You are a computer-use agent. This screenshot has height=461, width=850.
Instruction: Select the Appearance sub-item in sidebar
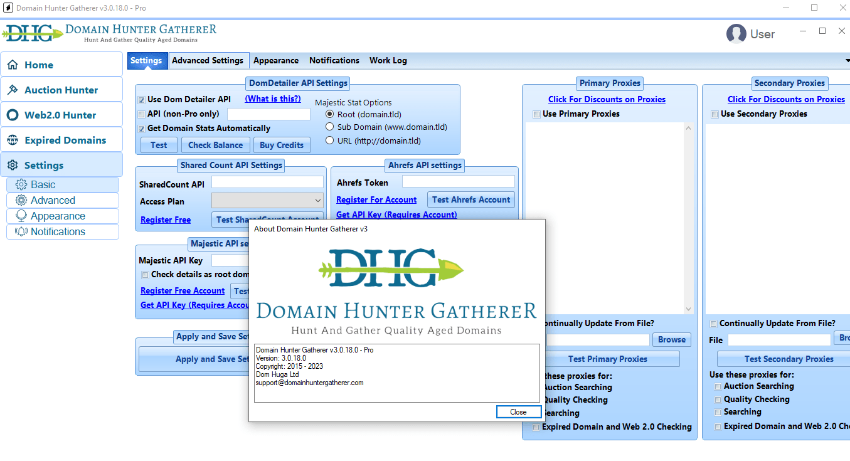click(62, 216)
